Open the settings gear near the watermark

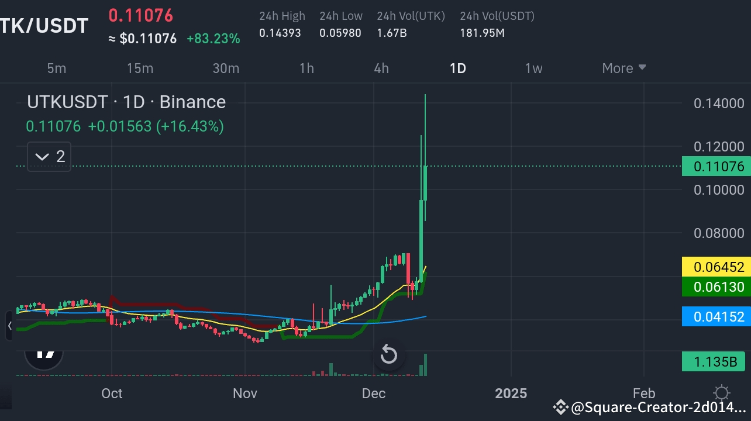coord(722,394)
